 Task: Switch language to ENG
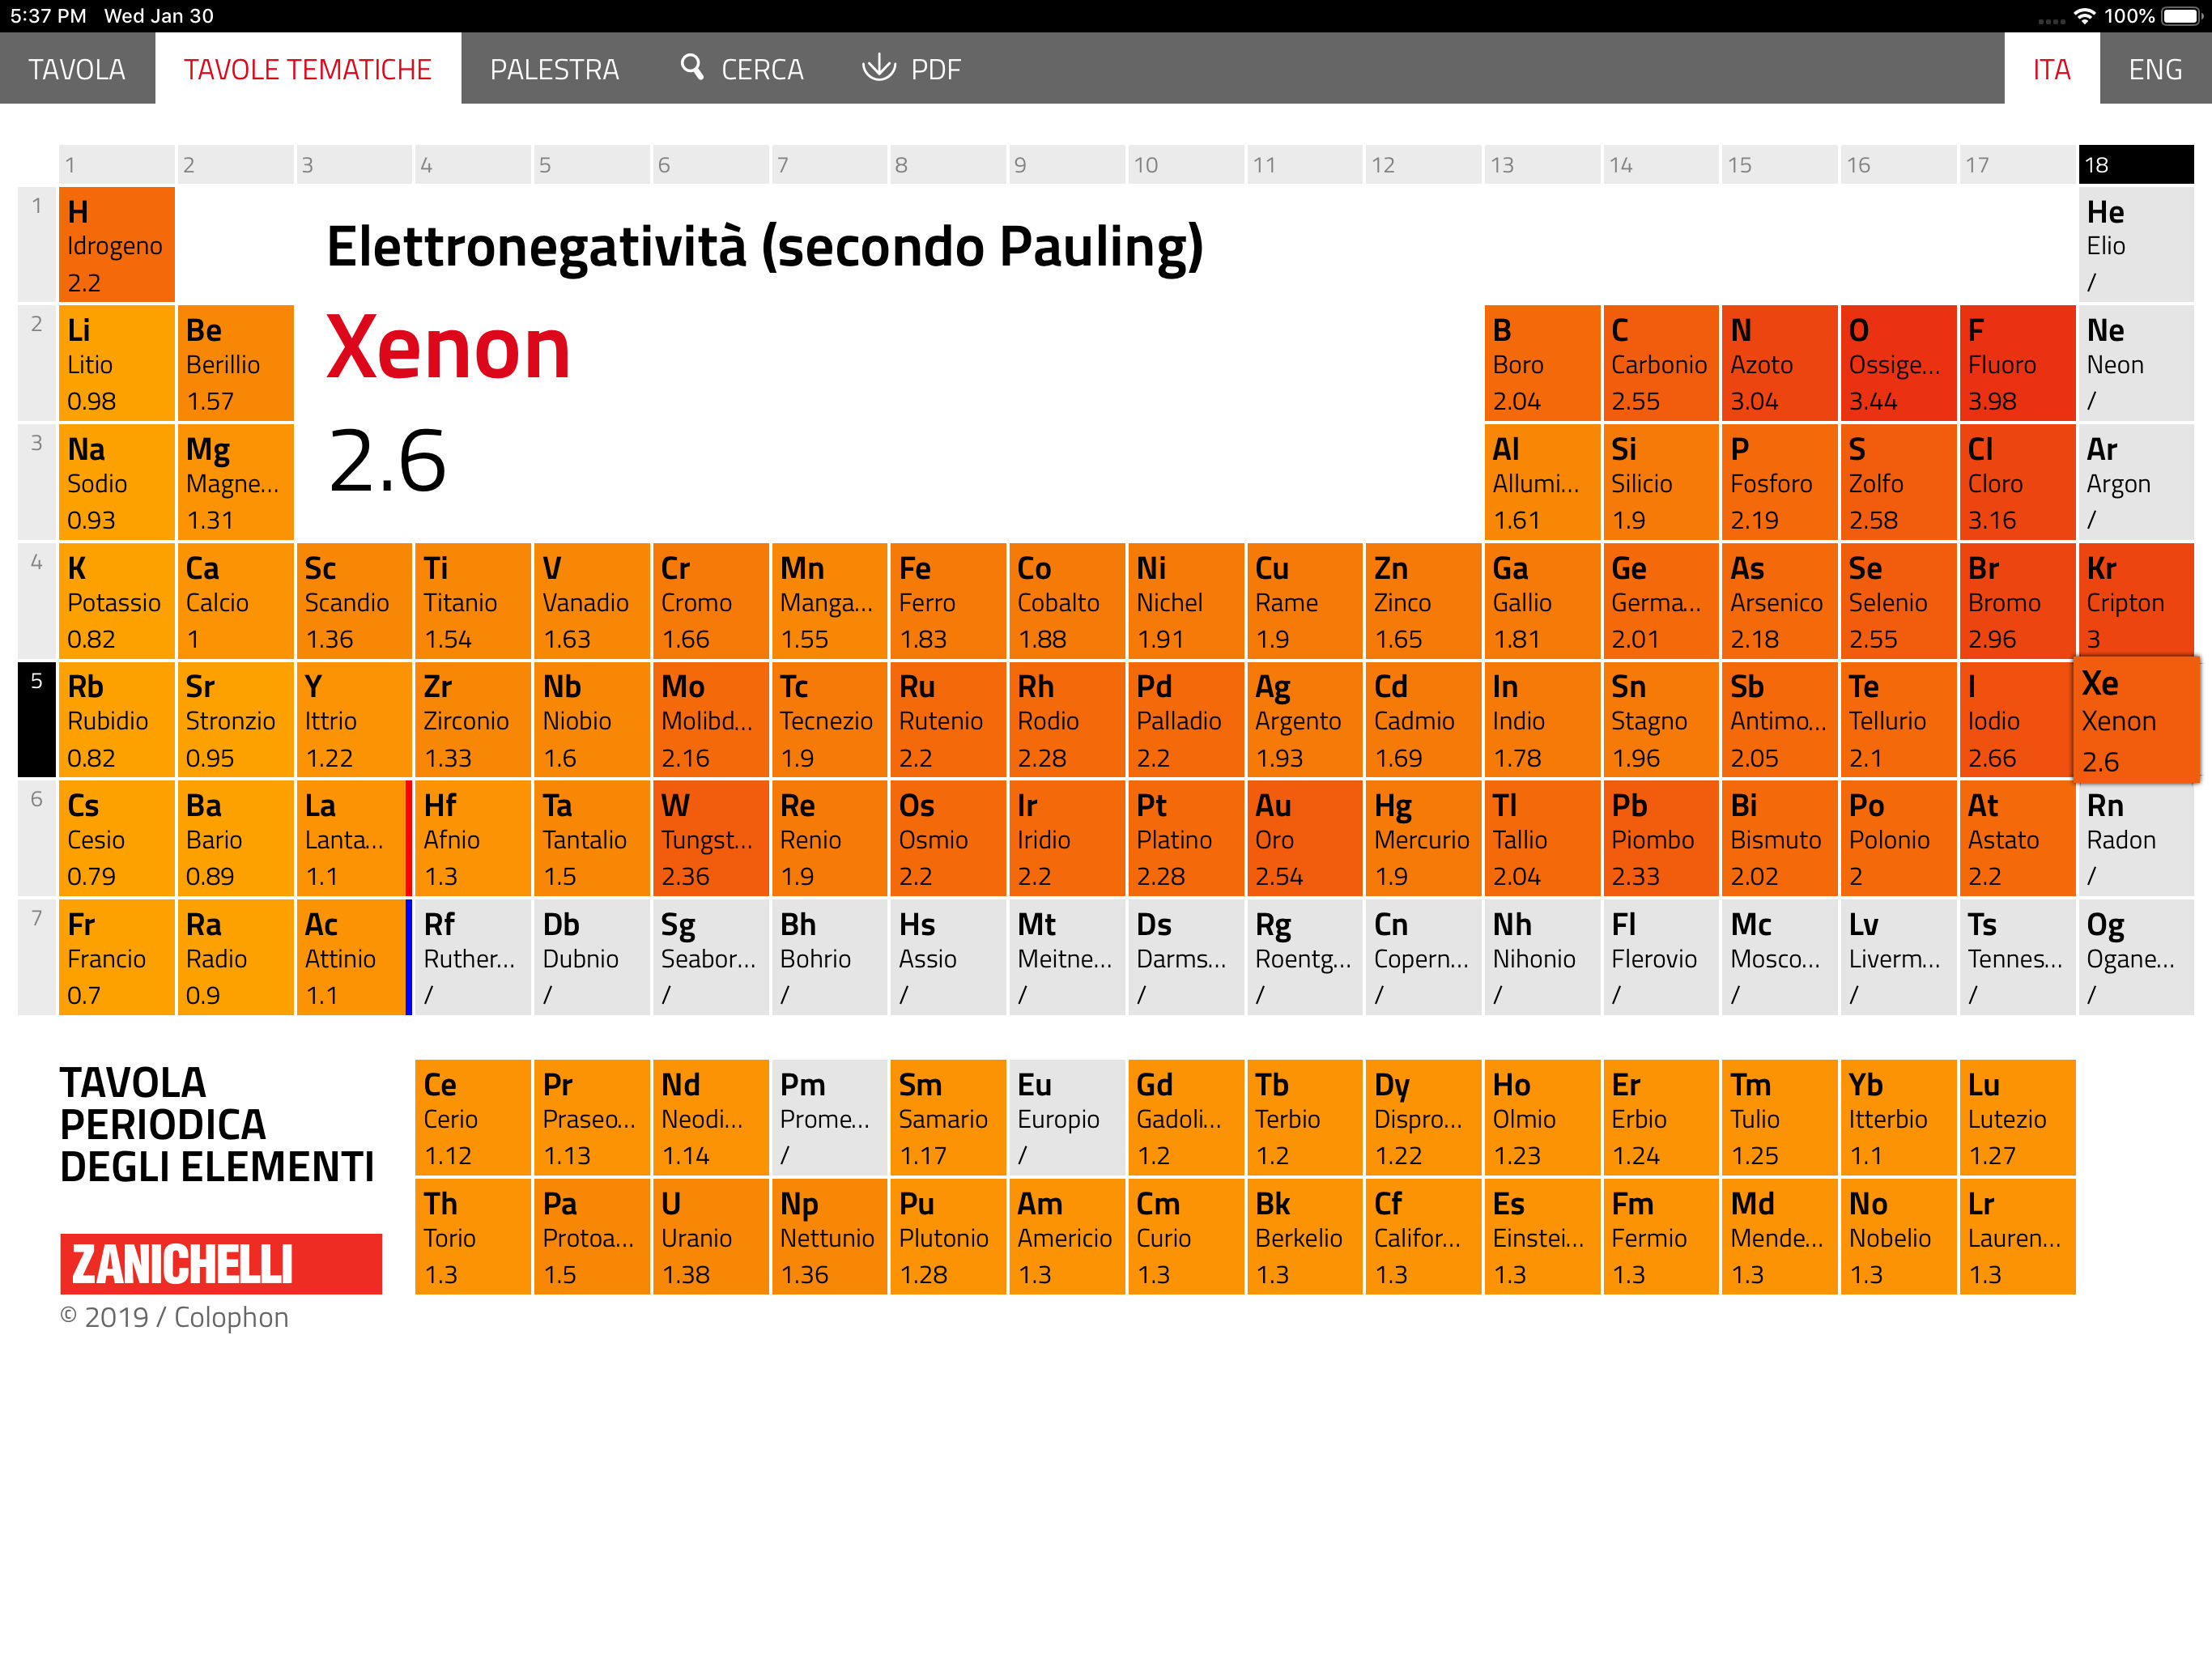2154,69
